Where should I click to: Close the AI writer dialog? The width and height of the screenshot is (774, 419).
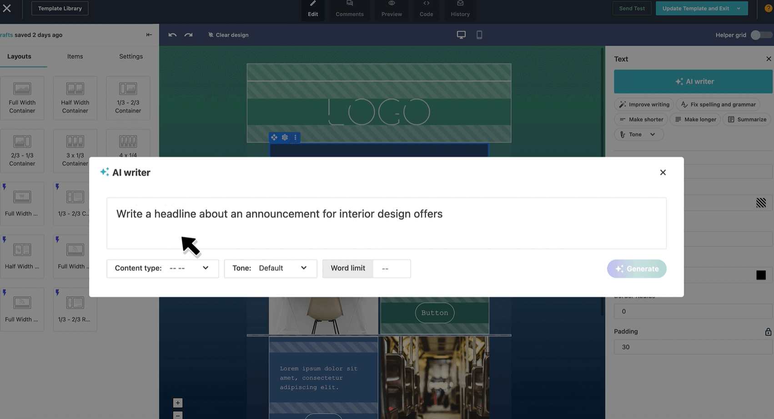tap(663, 173)
